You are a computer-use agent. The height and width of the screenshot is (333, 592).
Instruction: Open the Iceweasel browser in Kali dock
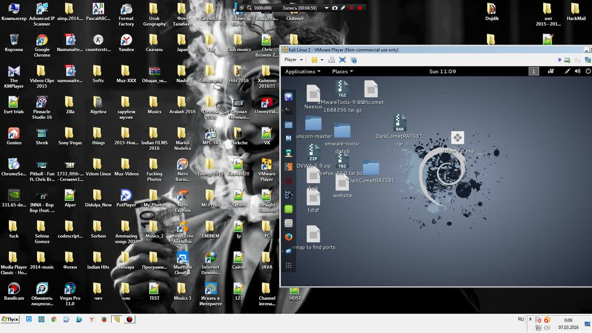[288, 97]
